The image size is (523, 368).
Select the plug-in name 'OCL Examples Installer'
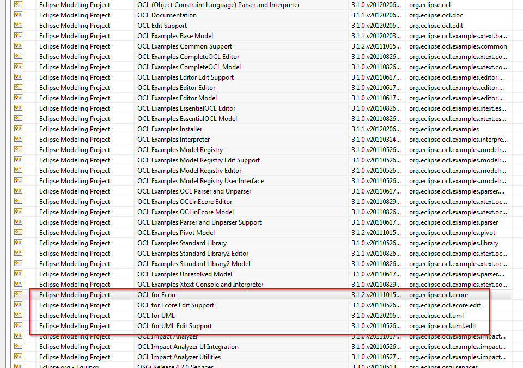[170, 129]
